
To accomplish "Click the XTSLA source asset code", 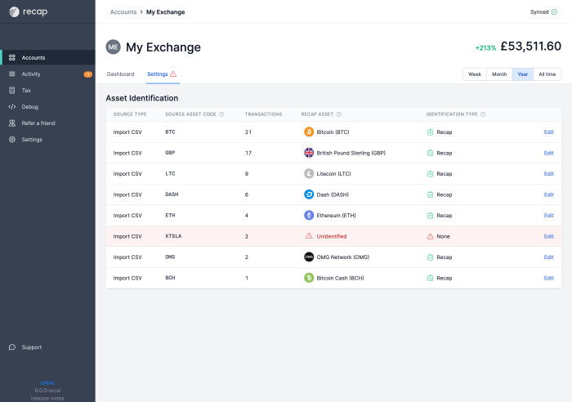I will pos(173,236).
